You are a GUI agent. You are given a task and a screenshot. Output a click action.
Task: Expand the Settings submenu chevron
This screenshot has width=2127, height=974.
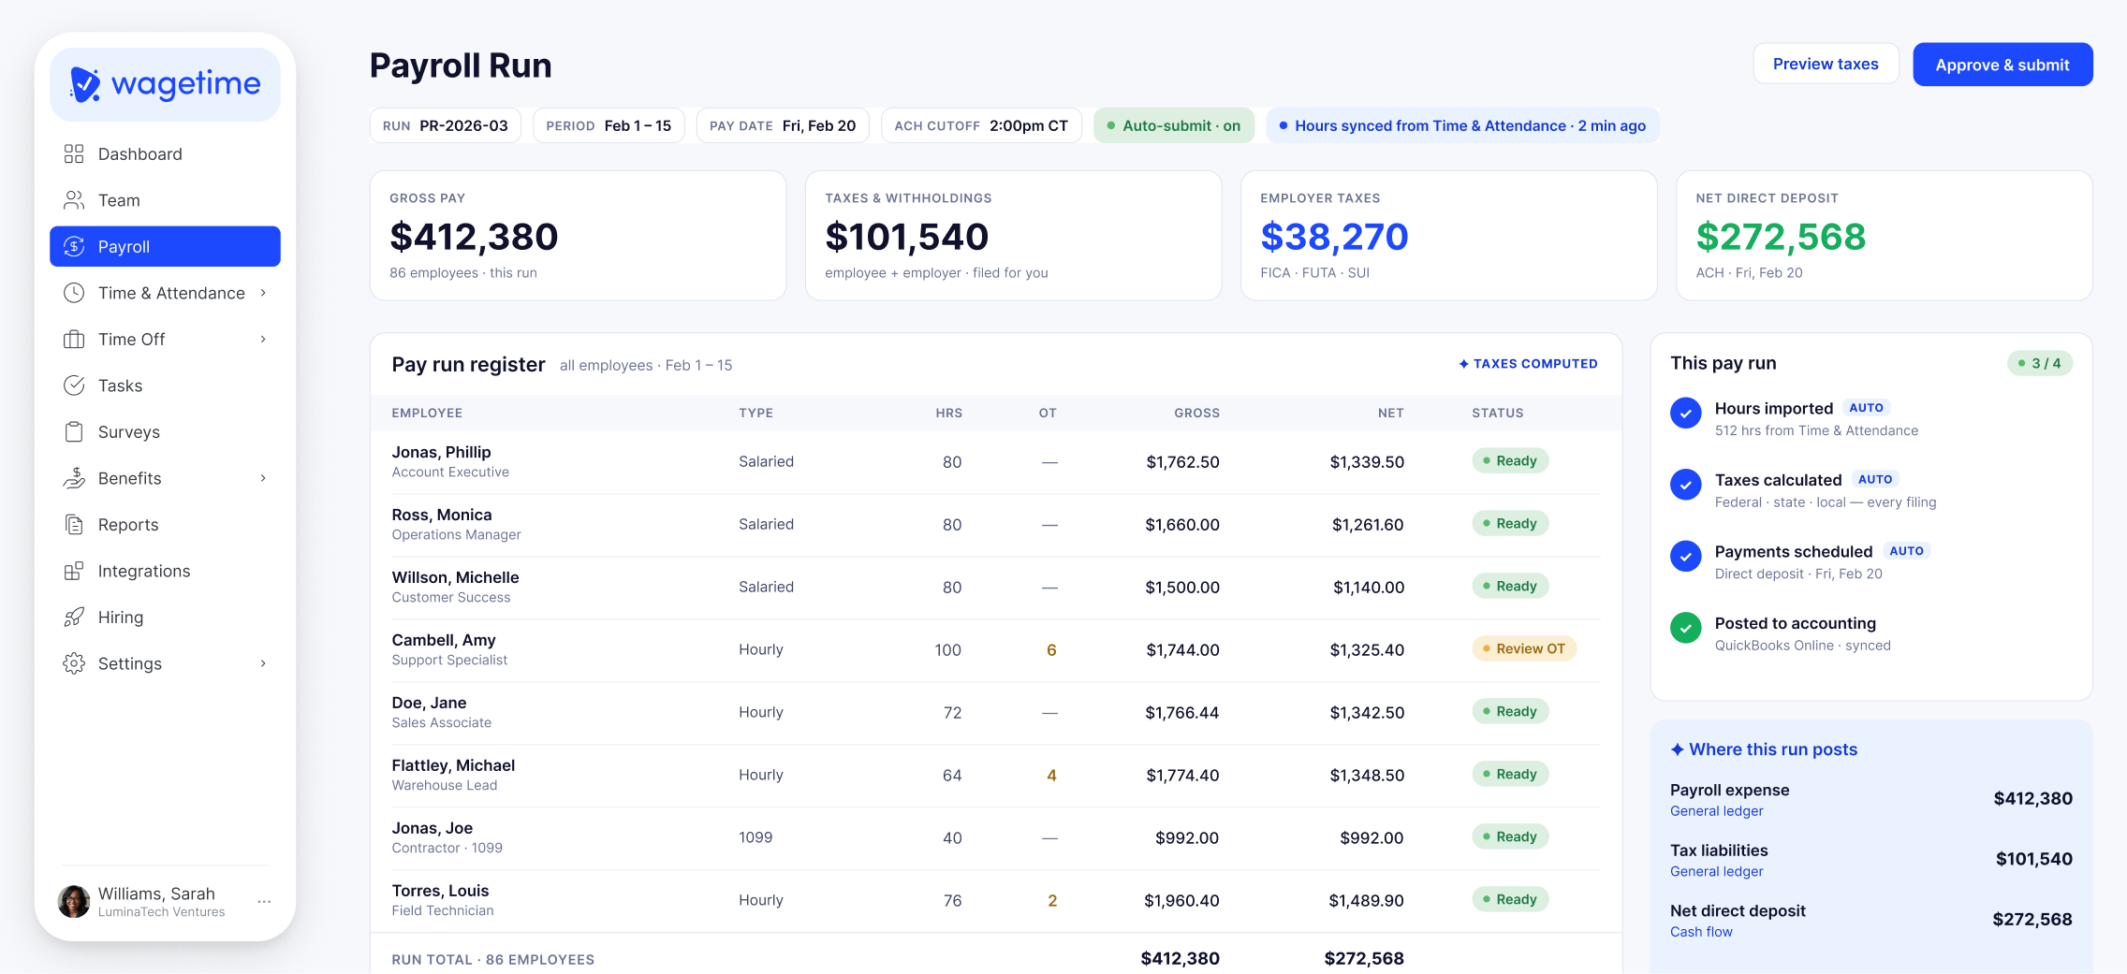263,663
